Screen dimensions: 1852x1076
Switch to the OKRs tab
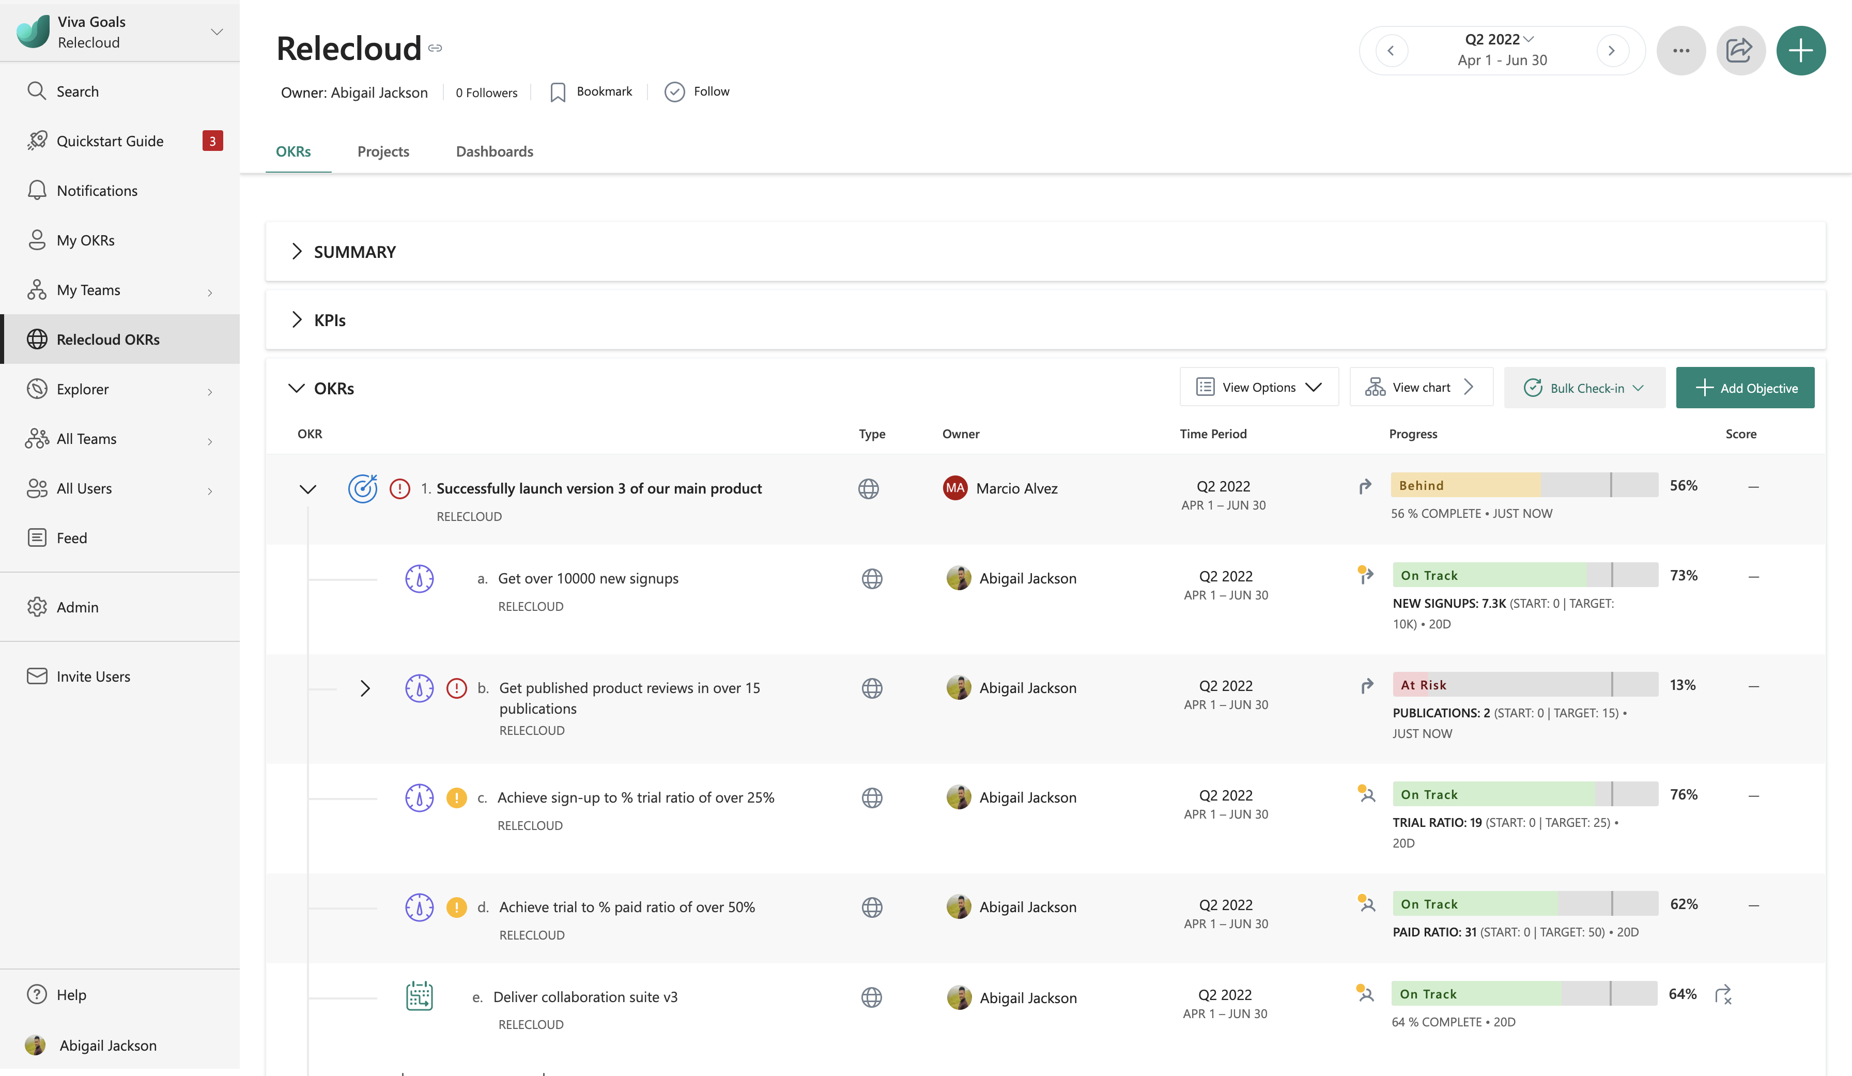(x=293, y=151)
